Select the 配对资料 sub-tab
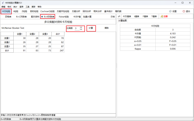The width and height of the screenshot is (194, 121). coord(35,17)
